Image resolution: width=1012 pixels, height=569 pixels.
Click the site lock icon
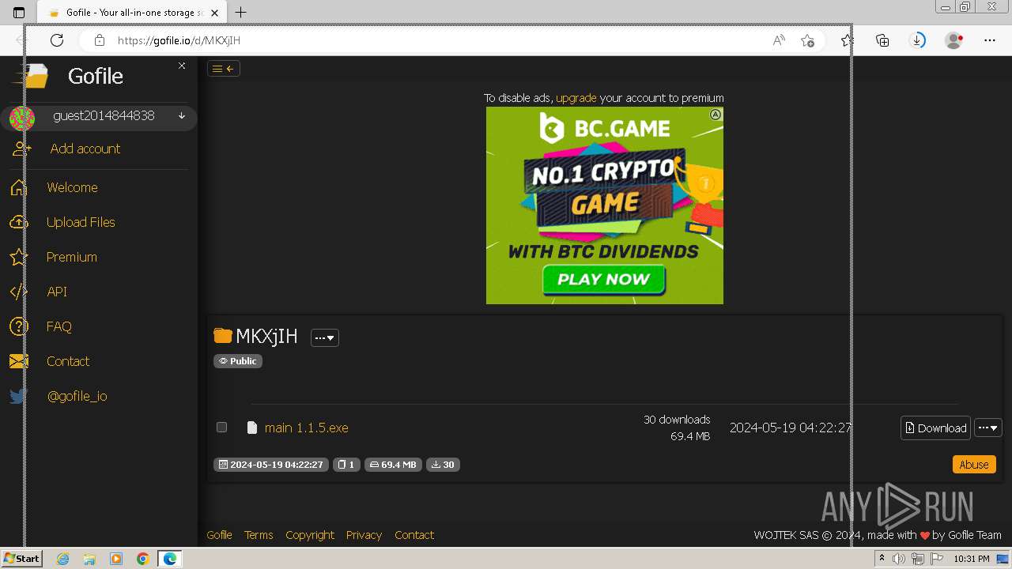coord(100,40)
